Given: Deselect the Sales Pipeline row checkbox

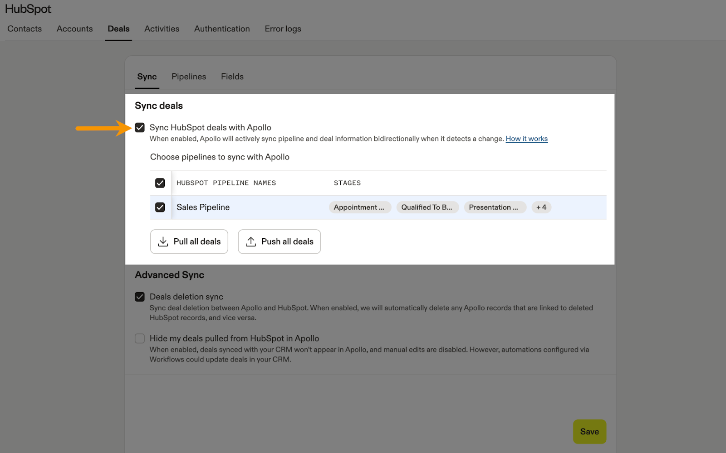Looking at the screenshot, I should [160, 207].
